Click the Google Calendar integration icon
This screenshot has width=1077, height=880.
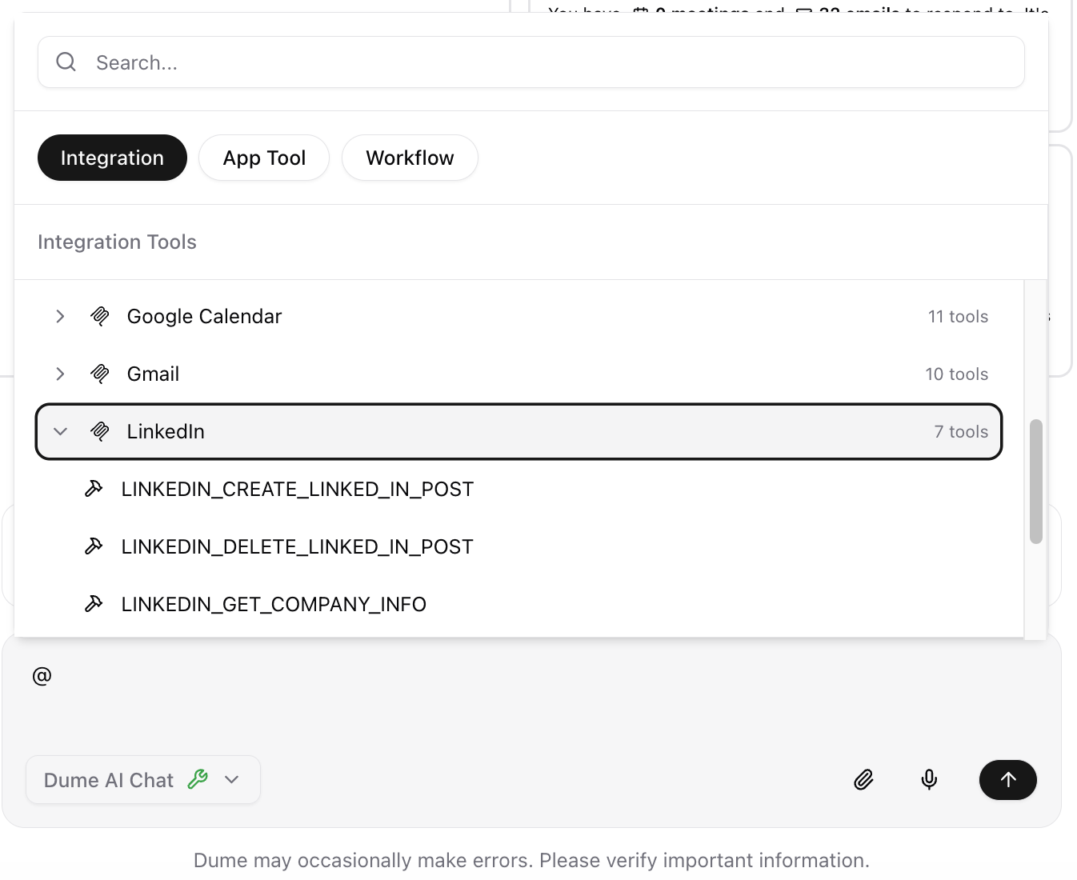tap(100, 316)
